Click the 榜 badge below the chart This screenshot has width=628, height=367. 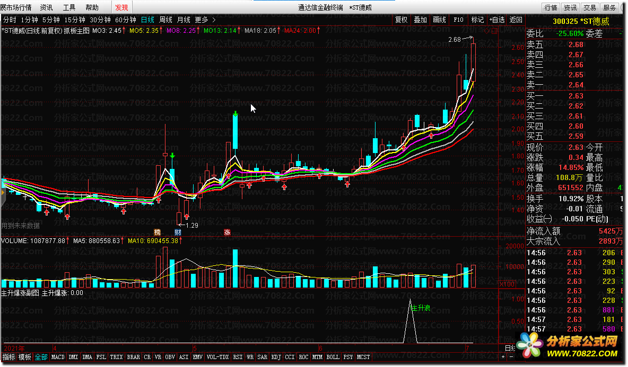(x=158, y=232)
